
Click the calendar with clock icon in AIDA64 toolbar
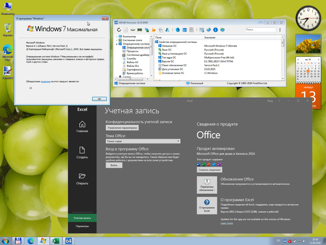[192, 30]
